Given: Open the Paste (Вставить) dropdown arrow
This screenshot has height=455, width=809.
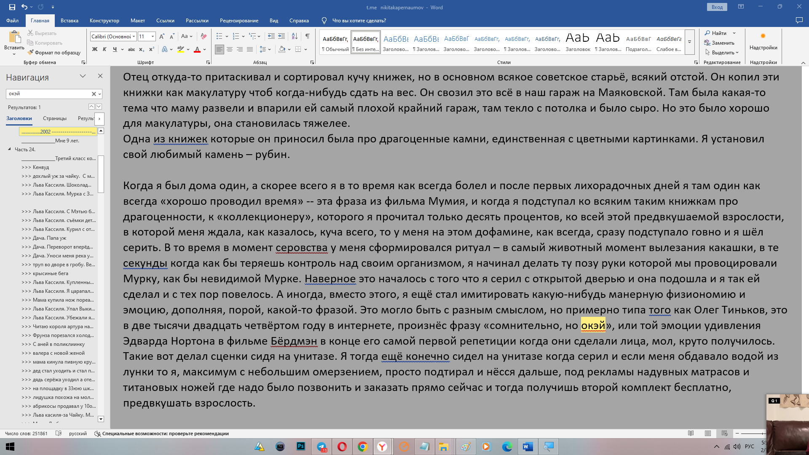Looking at the screenshot, I should tap(14, 54).
